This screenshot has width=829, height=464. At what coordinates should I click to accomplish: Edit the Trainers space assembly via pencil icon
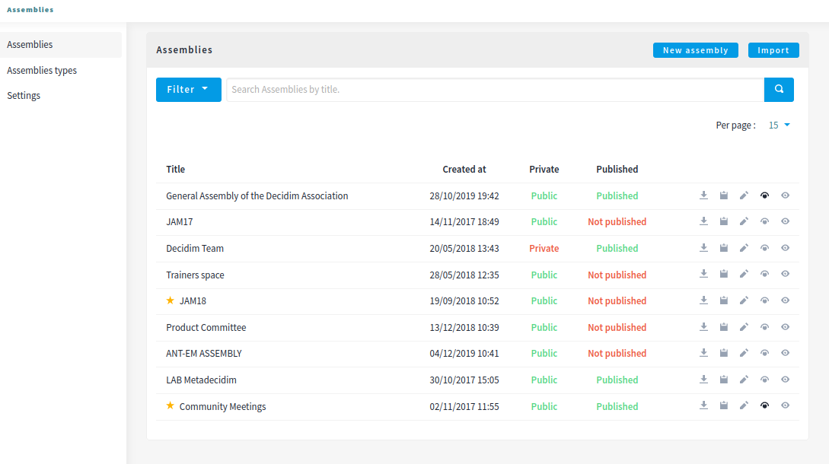(745, 275)
